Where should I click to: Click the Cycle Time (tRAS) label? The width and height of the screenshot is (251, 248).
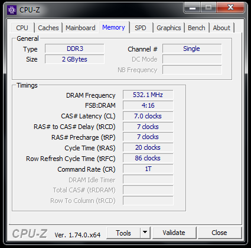(90, 148)
